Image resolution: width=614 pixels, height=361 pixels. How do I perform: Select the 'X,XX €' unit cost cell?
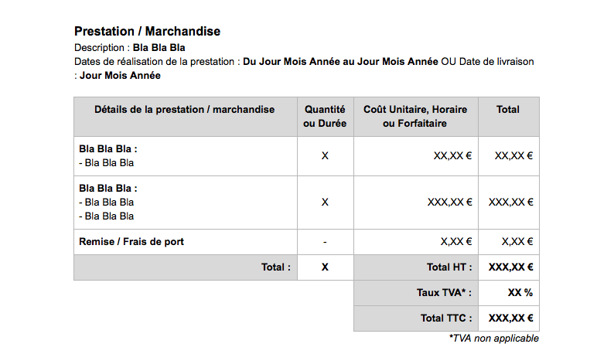(455, 242)
